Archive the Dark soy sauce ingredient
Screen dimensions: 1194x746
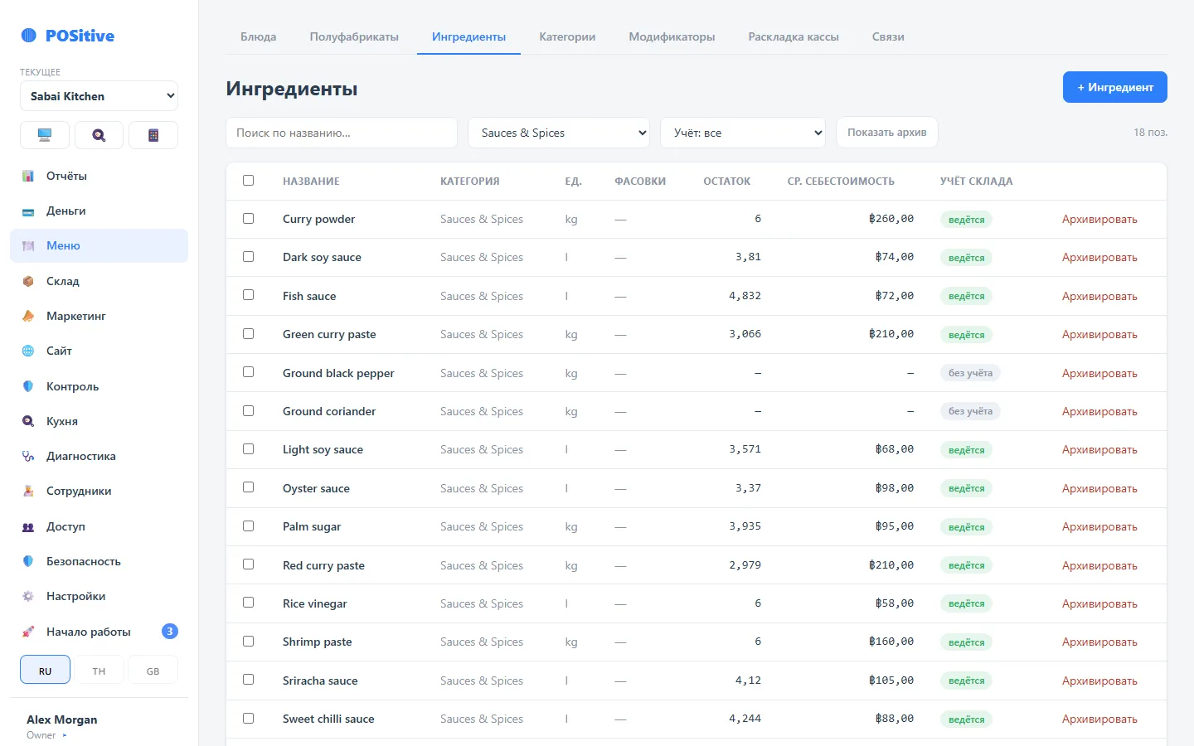1099,258
